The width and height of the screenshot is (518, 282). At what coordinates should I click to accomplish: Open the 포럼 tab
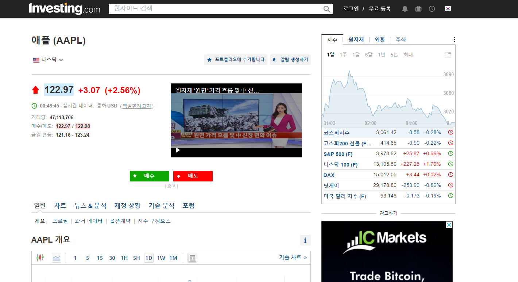189,206
